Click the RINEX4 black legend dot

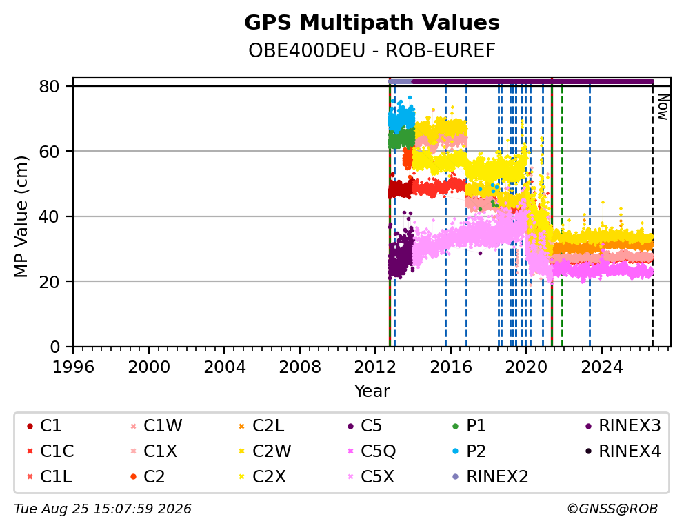click(588, 451)
